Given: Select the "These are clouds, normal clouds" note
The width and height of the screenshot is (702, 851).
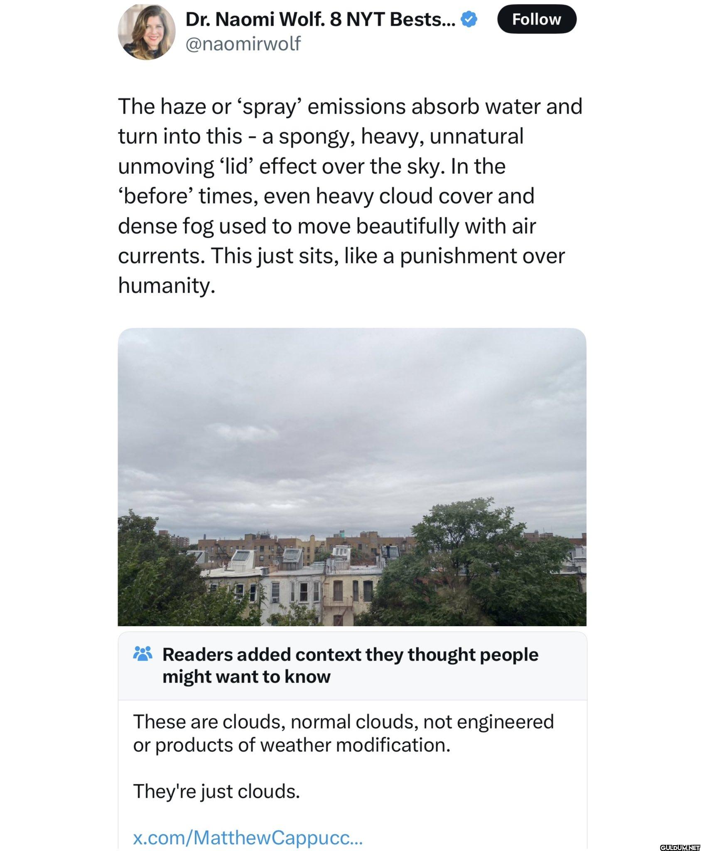Looking at the screenshot, I should (343, 722).
